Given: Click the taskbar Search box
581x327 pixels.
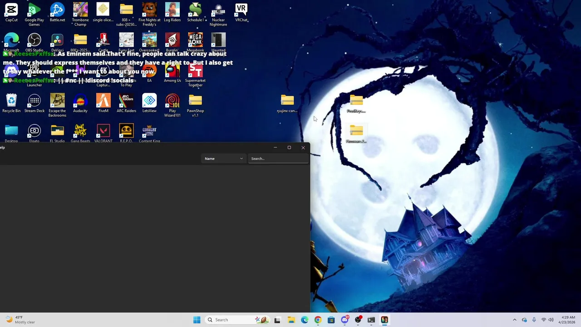Looking at the screenshot, I should pos(237,320).
